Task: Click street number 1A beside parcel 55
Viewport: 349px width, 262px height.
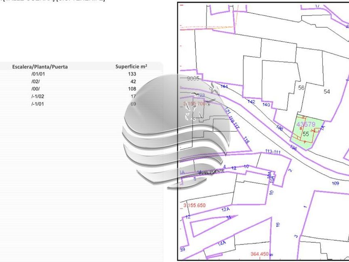Action: [x=322, y=128]
